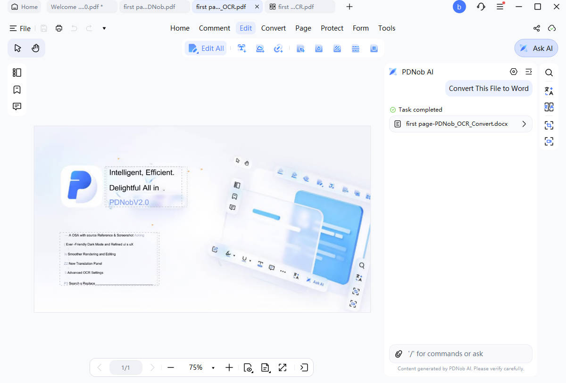
Task: Click the 1/1 page number field
Action: tap(125, 367)
